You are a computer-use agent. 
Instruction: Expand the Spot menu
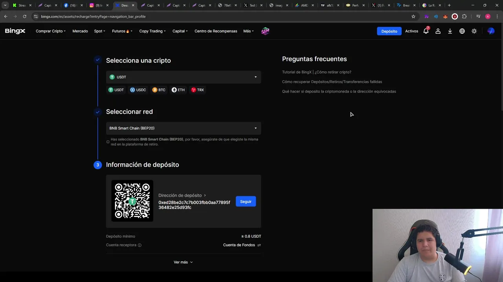(x=99, y=31)
